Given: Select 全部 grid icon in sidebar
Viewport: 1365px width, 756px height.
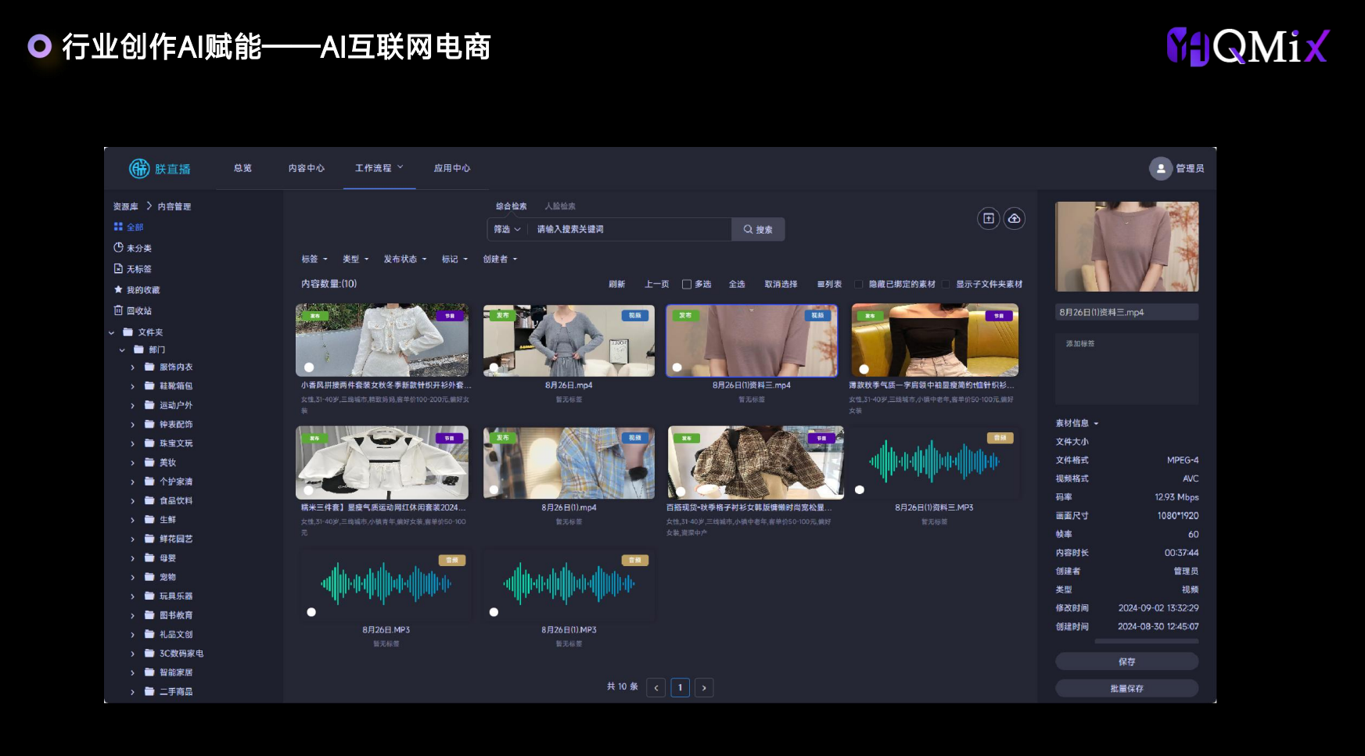Looking at the screenshot, I should 118,227.
